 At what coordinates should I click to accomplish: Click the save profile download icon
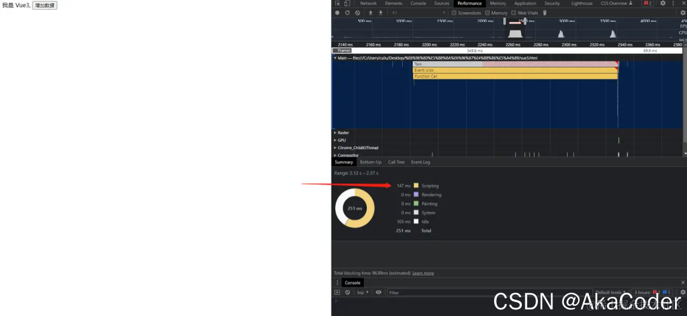[x=381, y=13]
